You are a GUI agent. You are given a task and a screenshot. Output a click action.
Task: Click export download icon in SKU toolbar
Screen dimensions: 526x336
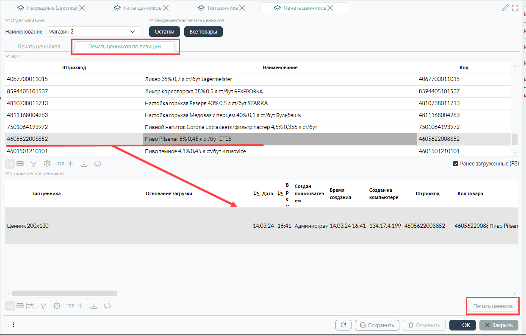pos(84,164)
